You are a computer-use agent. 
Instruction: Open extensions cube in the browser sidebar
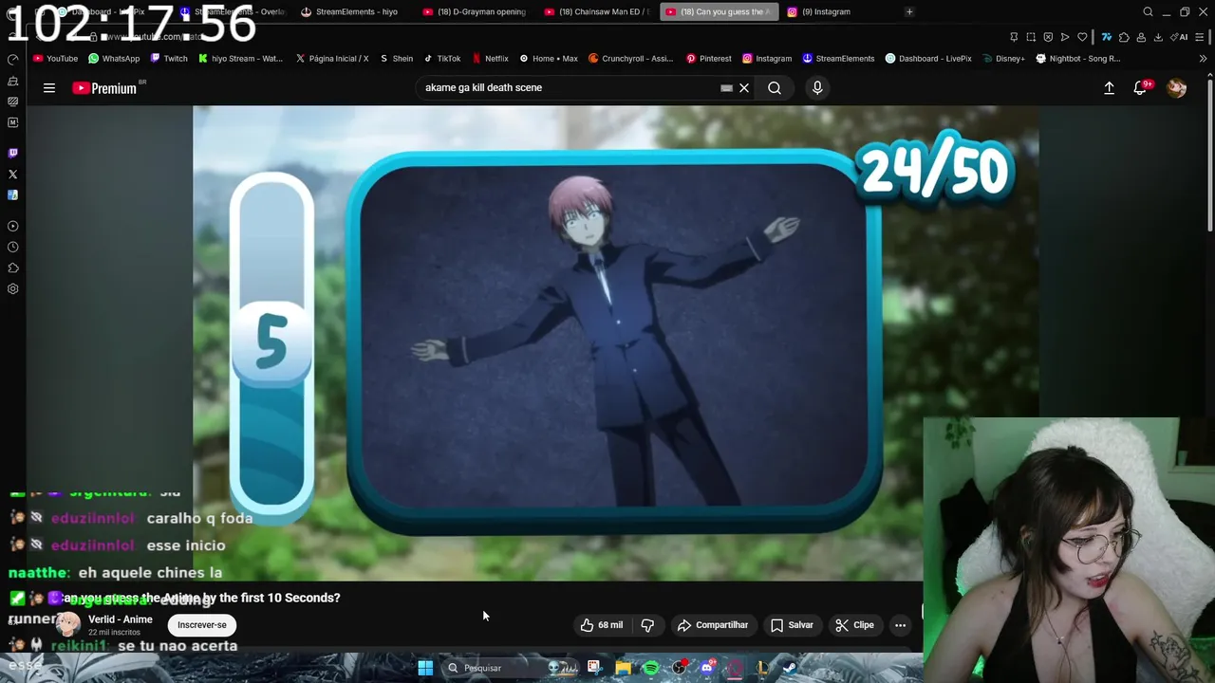click(12, 268)
